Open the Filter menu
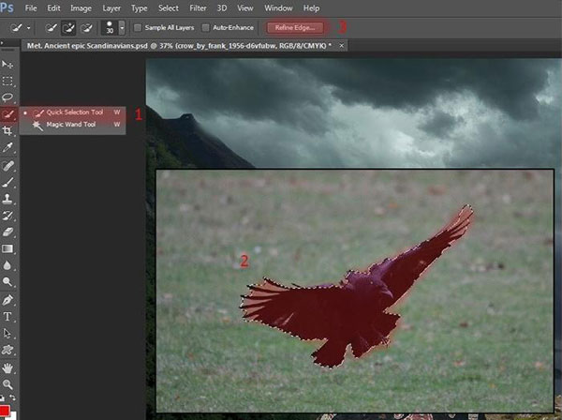 pyautogui.click(x=198, y=7)
